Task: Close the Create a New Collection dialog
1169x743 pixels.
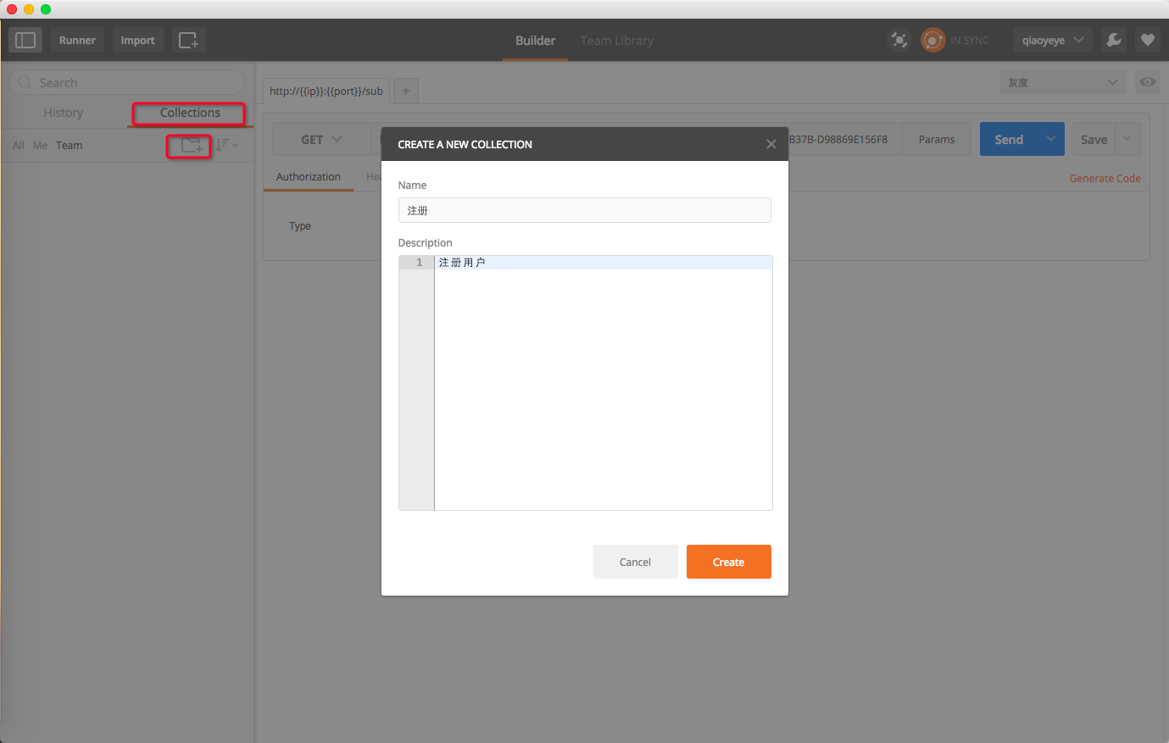Action: (771, 144)
